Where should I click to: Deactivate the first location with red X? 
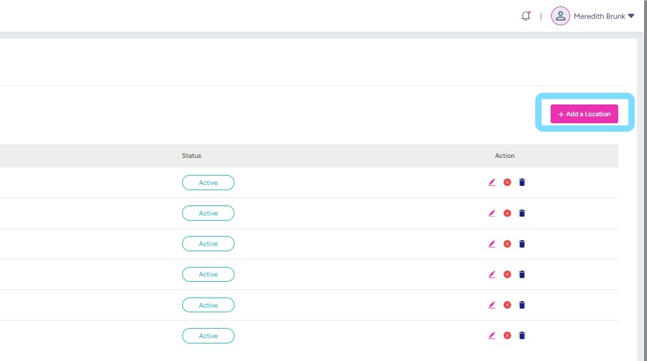507,183
